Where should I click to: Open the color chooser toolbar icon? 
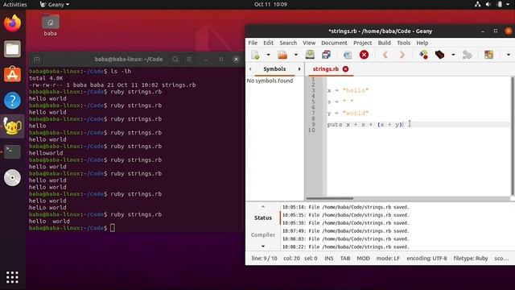point(488,55)
